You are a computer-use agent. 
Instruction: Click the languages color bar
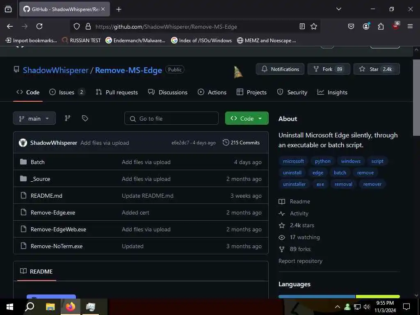[339, 296]
